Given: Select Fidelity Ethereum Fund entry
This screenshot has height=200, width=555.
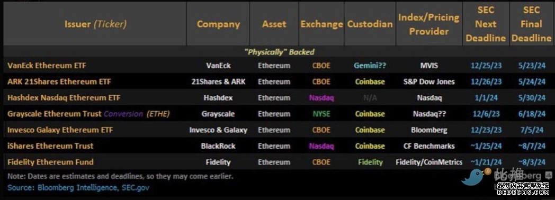Looking at the screenshot, I should (x=50, y=162).
